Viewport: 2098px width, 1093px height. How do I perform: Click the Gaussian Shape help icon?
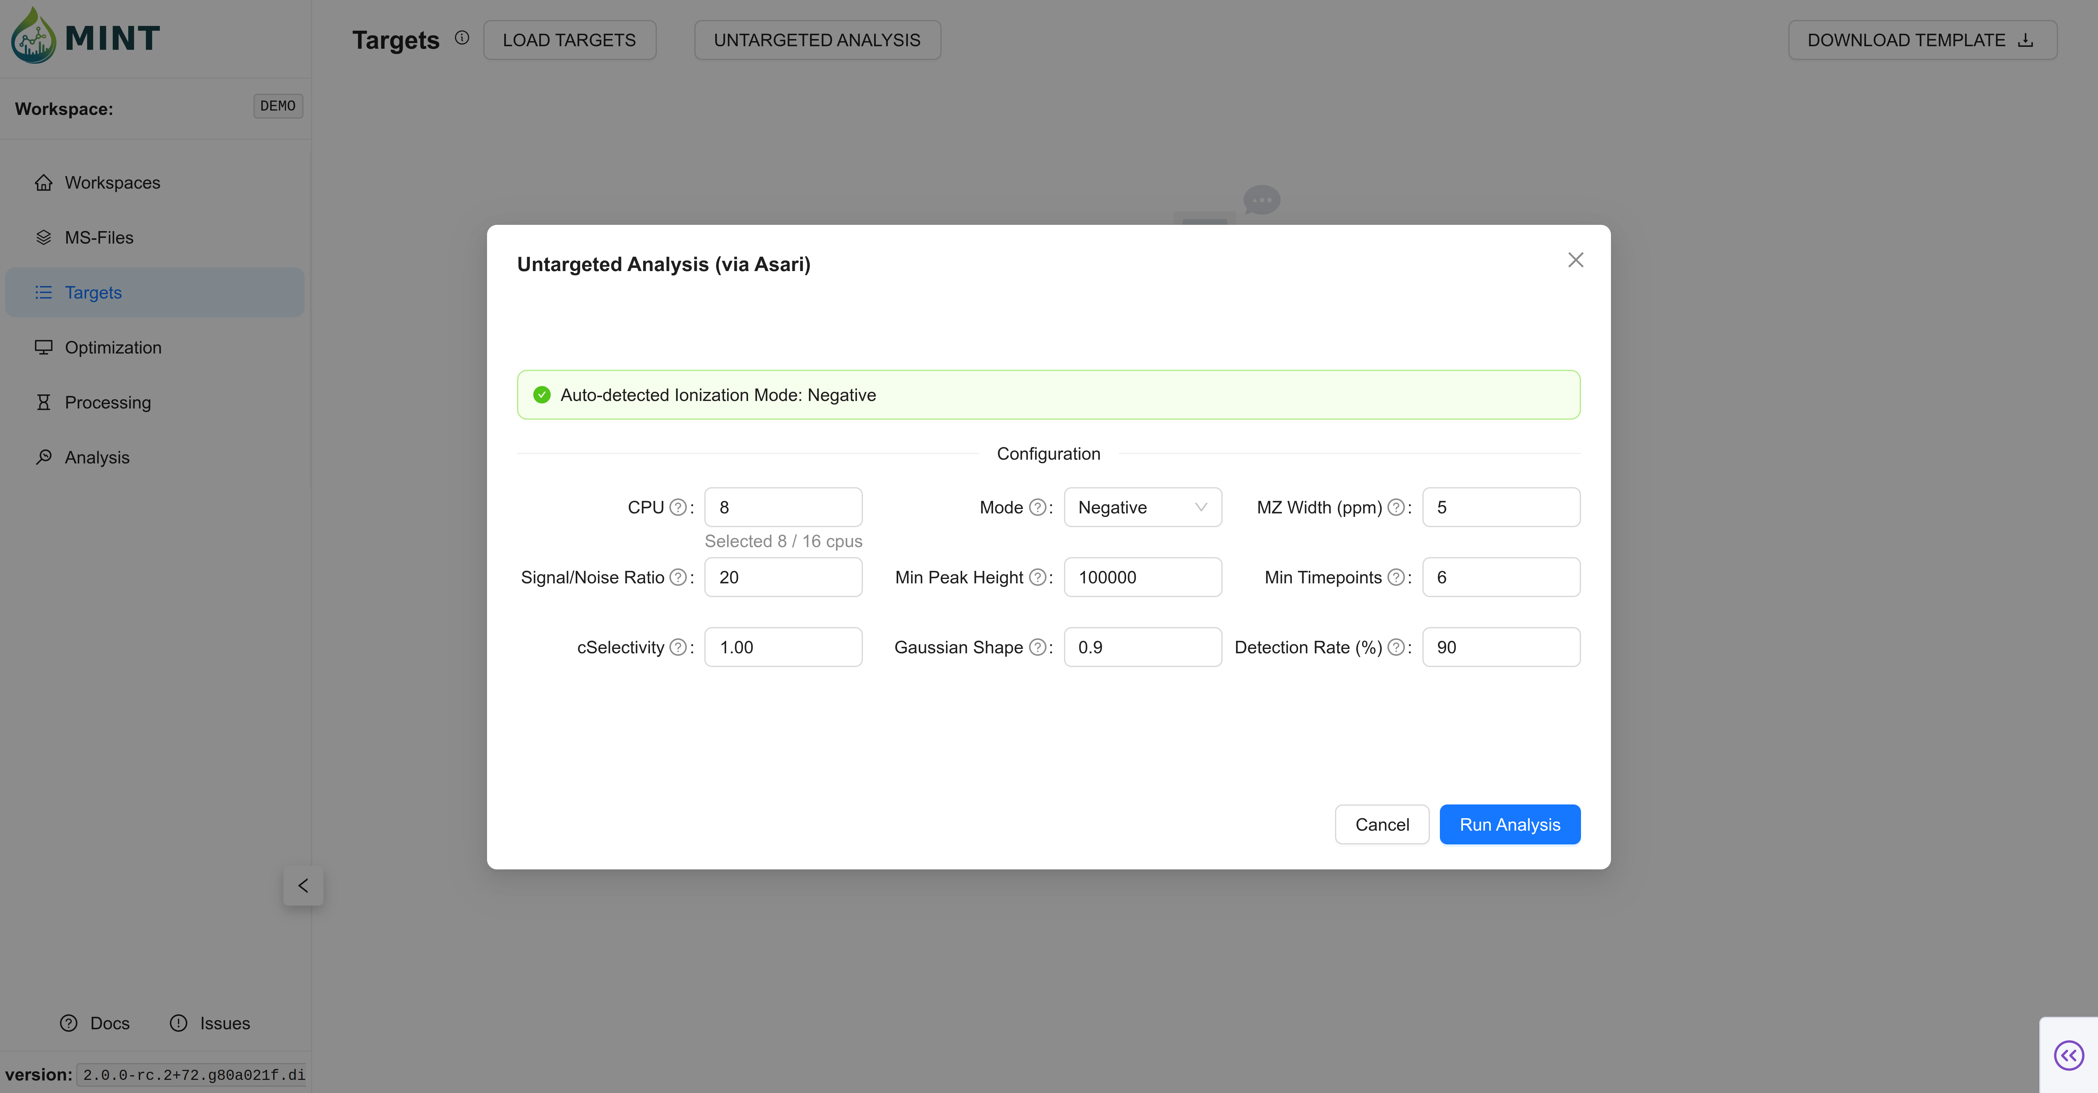pos(1037,647)
